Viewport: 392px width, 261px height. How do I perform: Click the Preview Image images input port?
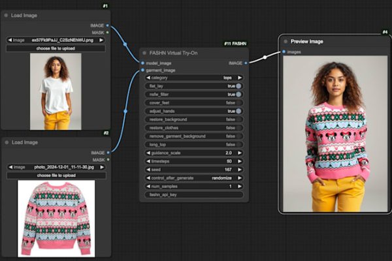(284, 52)
